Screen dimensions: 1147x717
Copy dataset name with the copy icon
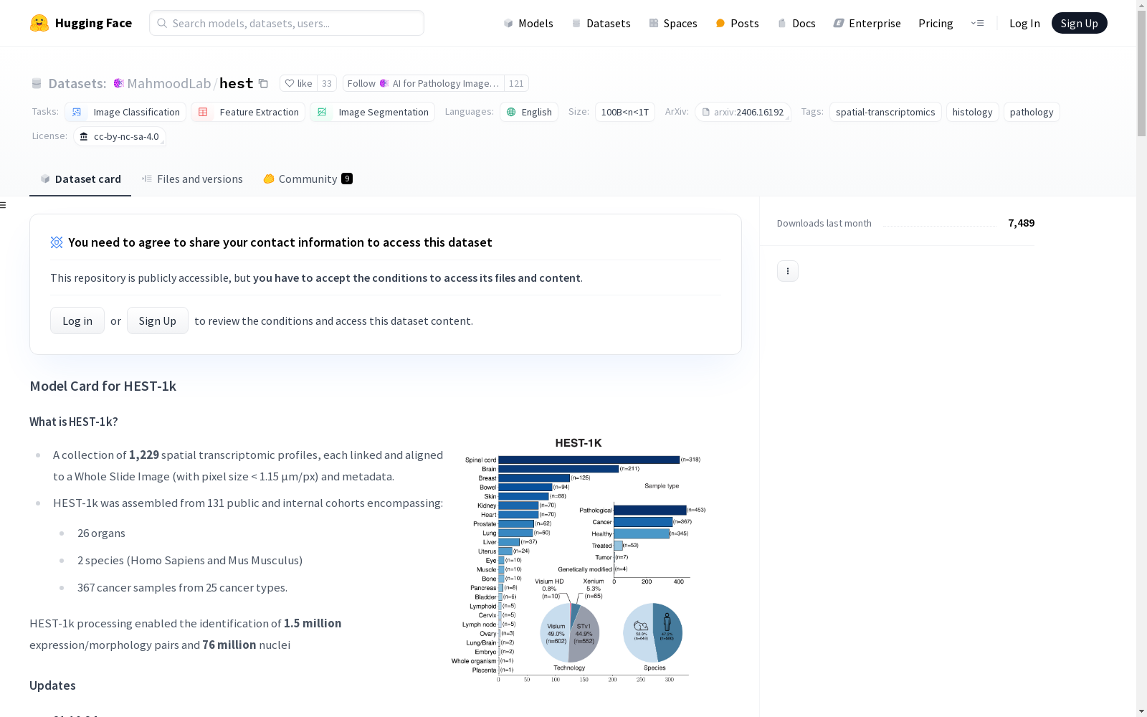pyautogui.click(x=263, y=83)
